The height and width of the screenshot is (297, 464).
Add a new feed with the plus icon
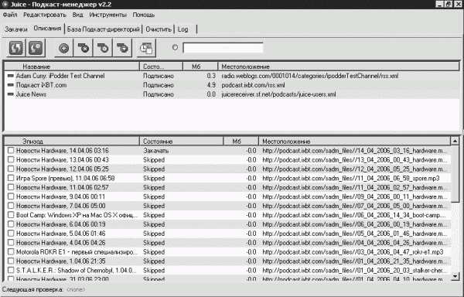click(64, 48)
